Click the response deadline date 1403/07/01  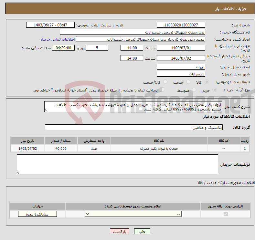click(x=181, y=48)
